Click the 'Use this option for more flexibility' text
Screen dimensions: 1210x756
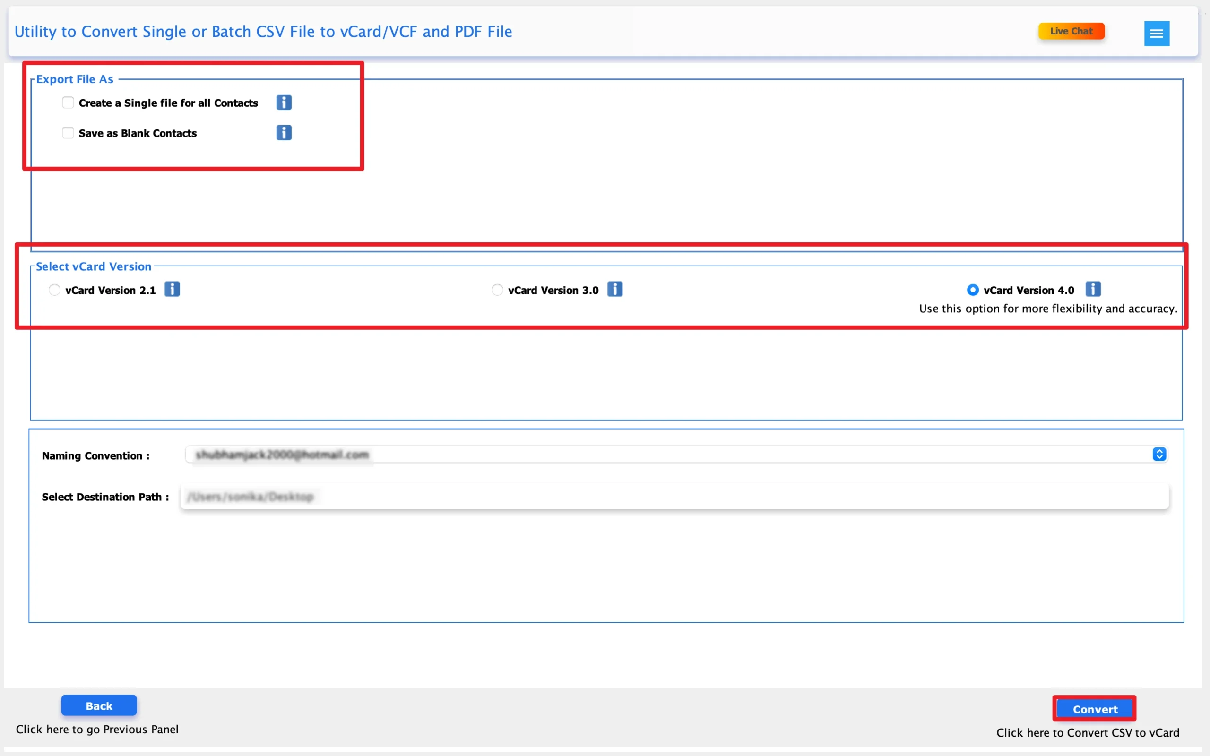[1048, 309]
